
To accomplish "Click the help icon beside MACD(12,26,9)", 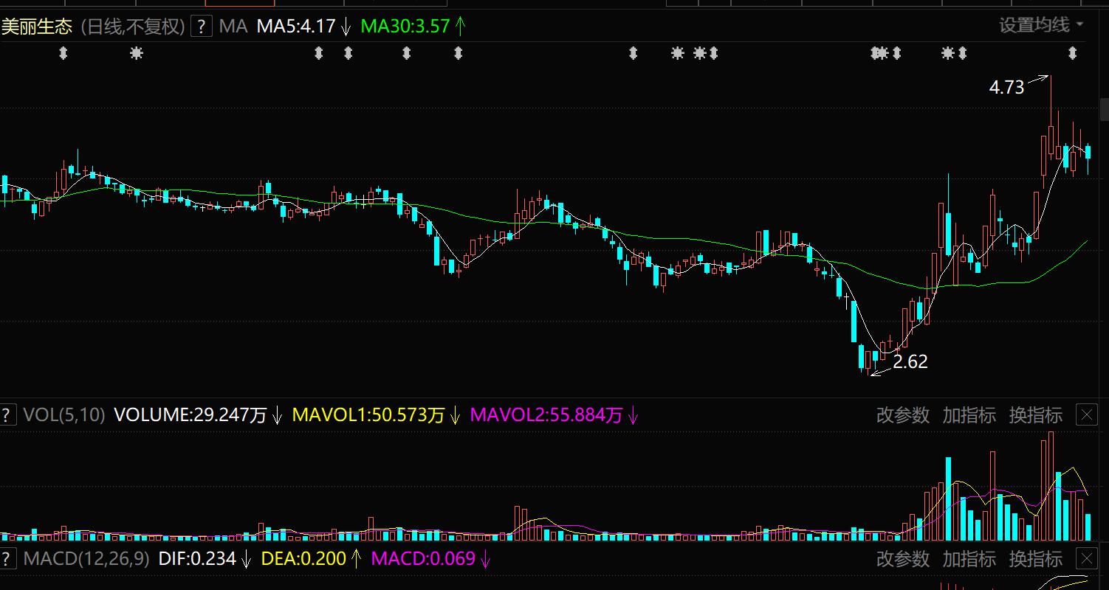I will [x=7, y=558].
